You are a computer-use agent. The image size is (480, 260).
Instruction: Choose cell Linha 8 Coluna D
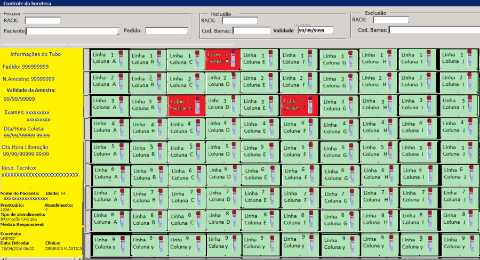(x=224, y=220)
